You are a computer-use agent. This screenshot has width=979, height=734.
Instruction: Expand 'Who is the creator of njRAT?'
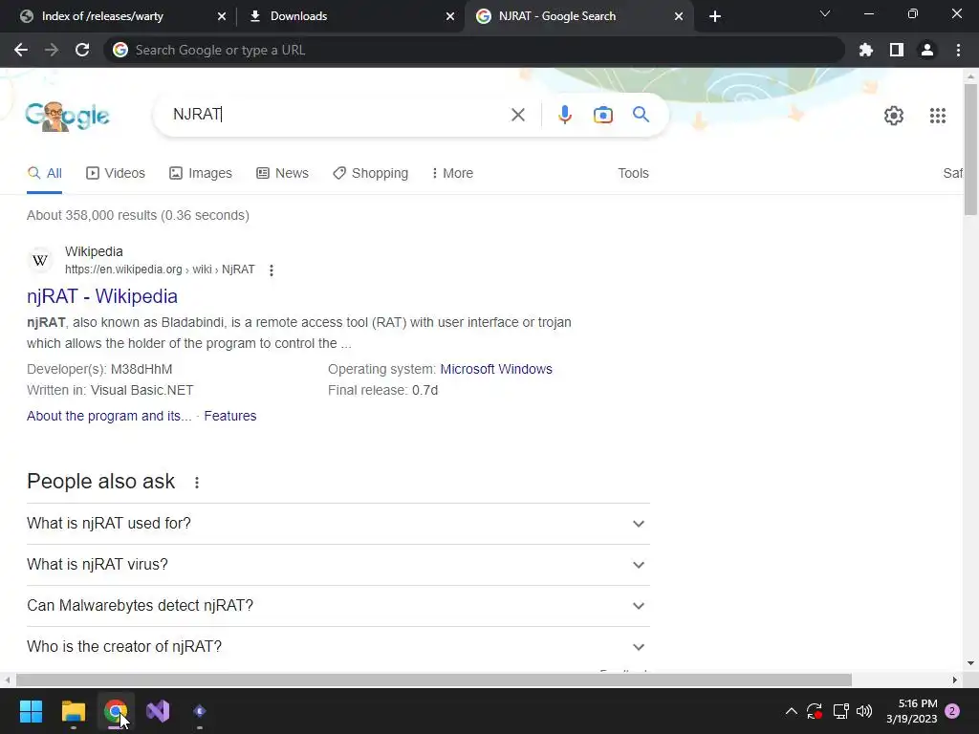point(337,647)
